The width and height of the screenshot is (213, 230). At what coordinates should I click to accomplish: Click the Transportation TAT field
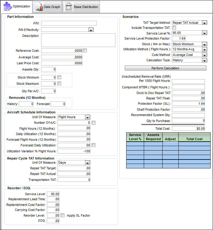(x=74, y=180)
